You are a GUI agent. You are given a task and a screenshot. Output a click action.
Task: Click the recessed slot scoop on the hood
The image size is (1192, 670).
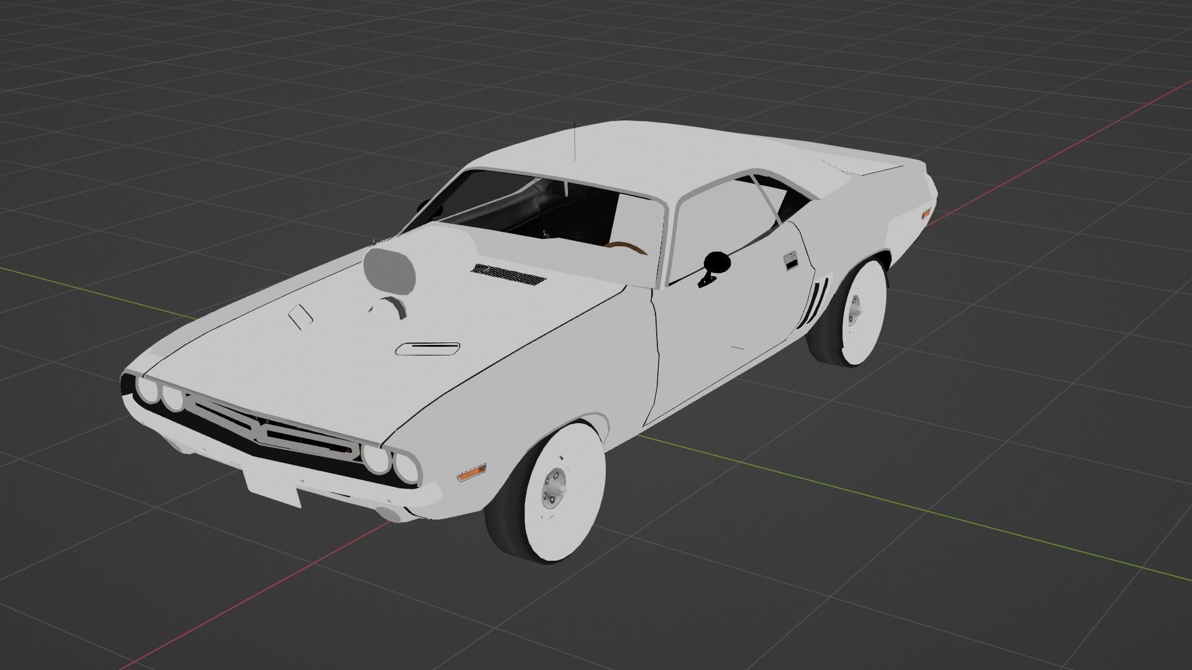coord(428,348)
